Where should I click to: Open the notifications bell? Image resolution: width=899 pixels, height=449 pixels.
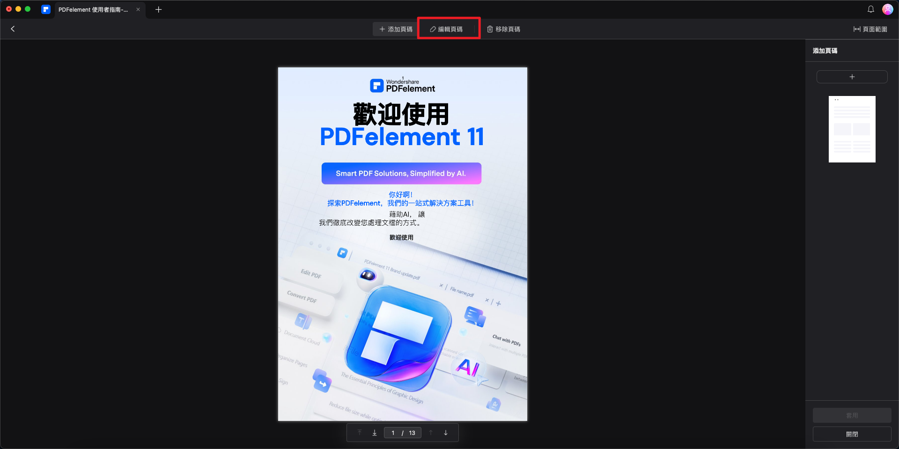coord(870,9)
